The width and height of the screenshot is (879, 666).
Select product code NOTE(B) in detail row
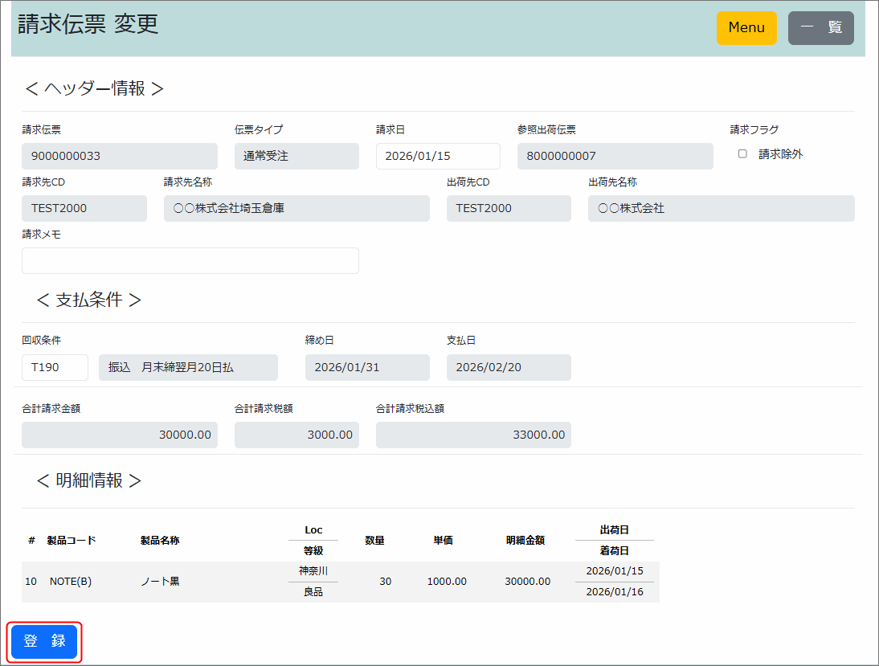click(71, 582)
